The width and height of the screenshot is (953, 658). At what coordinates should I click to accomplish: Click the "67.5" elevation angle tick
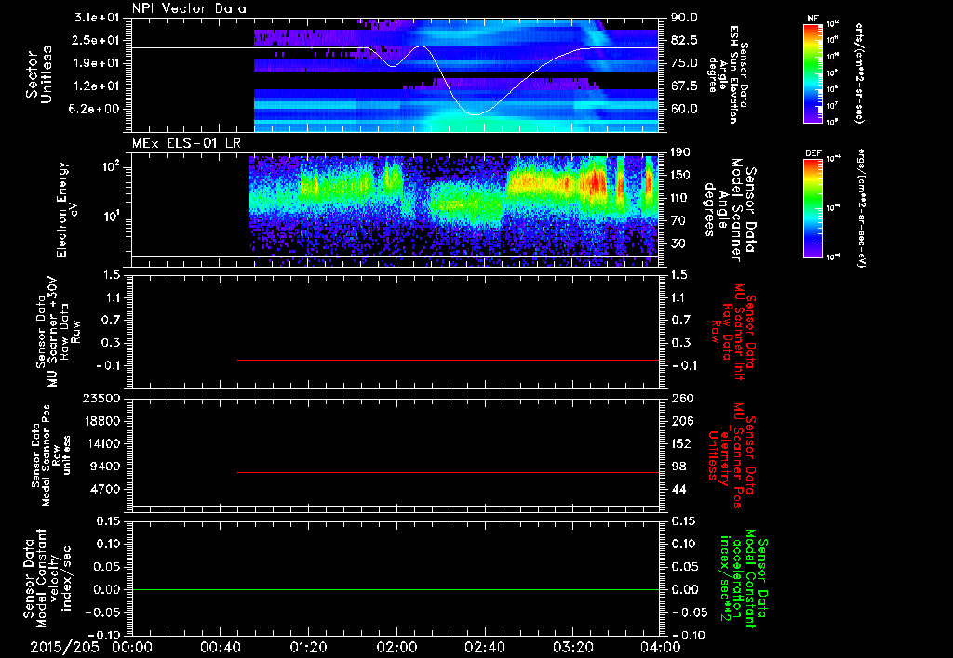pos(684,86)
